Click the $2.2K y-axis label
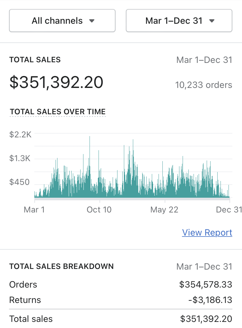This screenshot has width=242, height=328. pos(20,134)
